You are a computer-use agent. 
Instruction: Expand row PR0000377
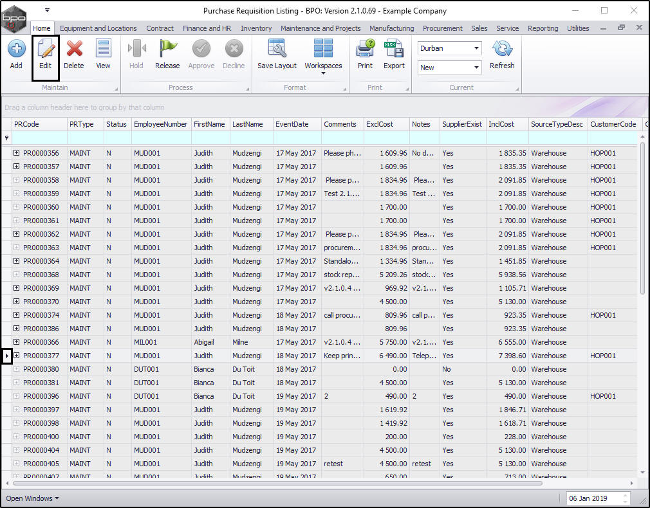point(16,355)
